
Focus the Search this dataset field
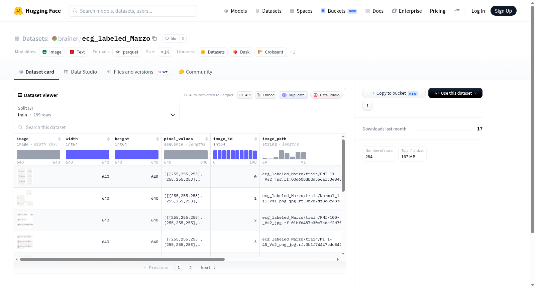(180, 127)
